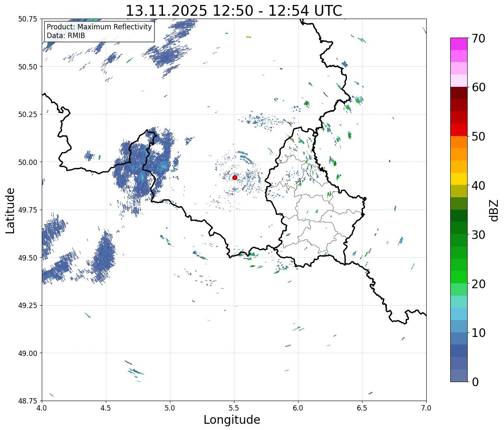Viewport: 504px width, 430px height.
Task: Click the "Product: Maximum Reflectivity" text
Action: pos(99,27)
